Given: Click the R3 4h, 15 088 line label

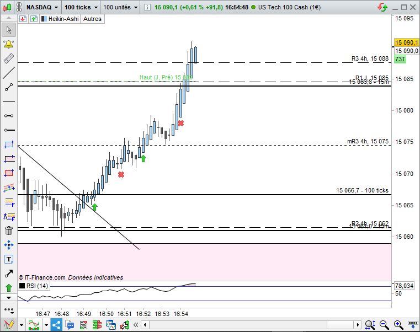Looking at the screenshot, I should point(370,58).
